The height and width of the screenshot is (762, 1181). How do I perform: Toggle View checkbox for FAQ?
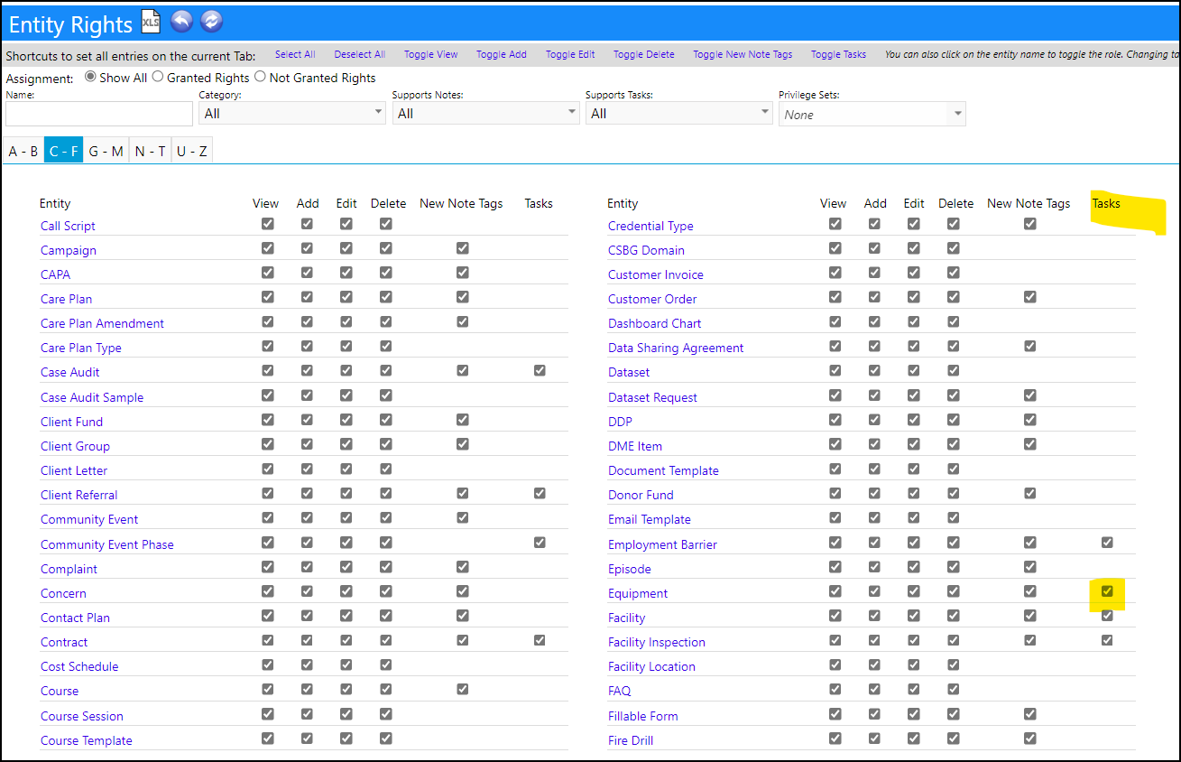(835, 689)
